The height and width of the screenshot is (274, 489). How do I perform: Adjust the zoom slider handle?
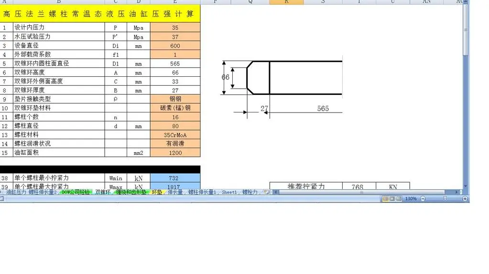[445, 198]
